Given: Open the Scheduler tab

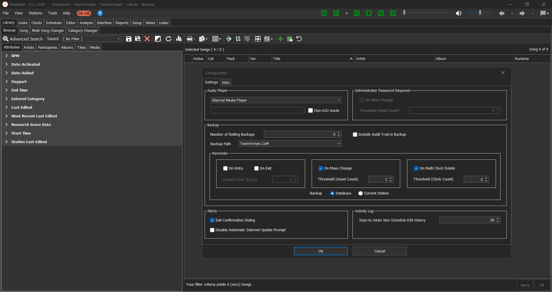Looking at the screenshot, I should (54, 23).
